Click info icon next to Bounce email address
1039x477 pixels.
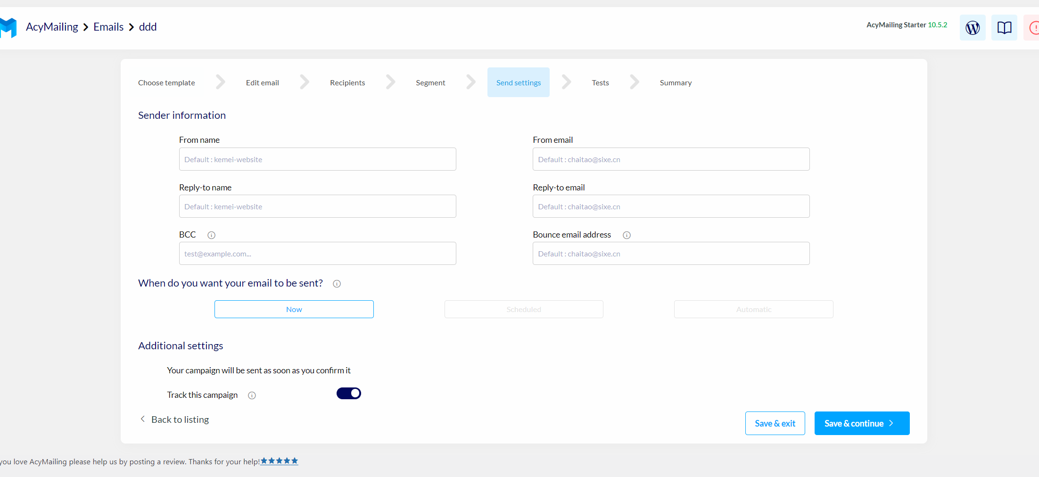pyautogui.click(x=627, y=235)
